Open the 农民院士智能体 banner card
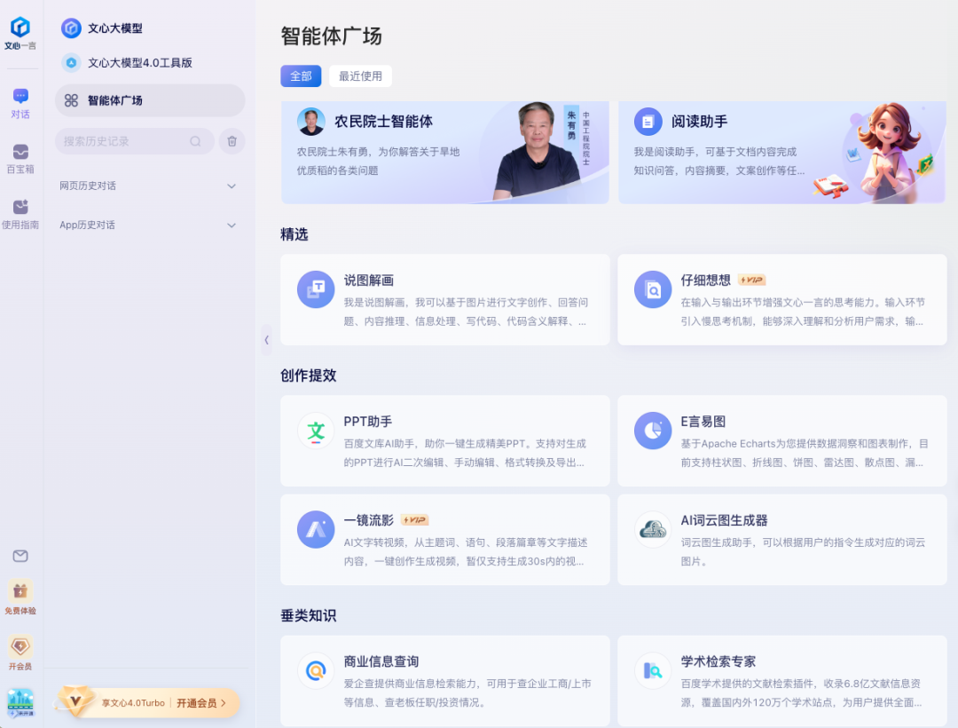 444,152
